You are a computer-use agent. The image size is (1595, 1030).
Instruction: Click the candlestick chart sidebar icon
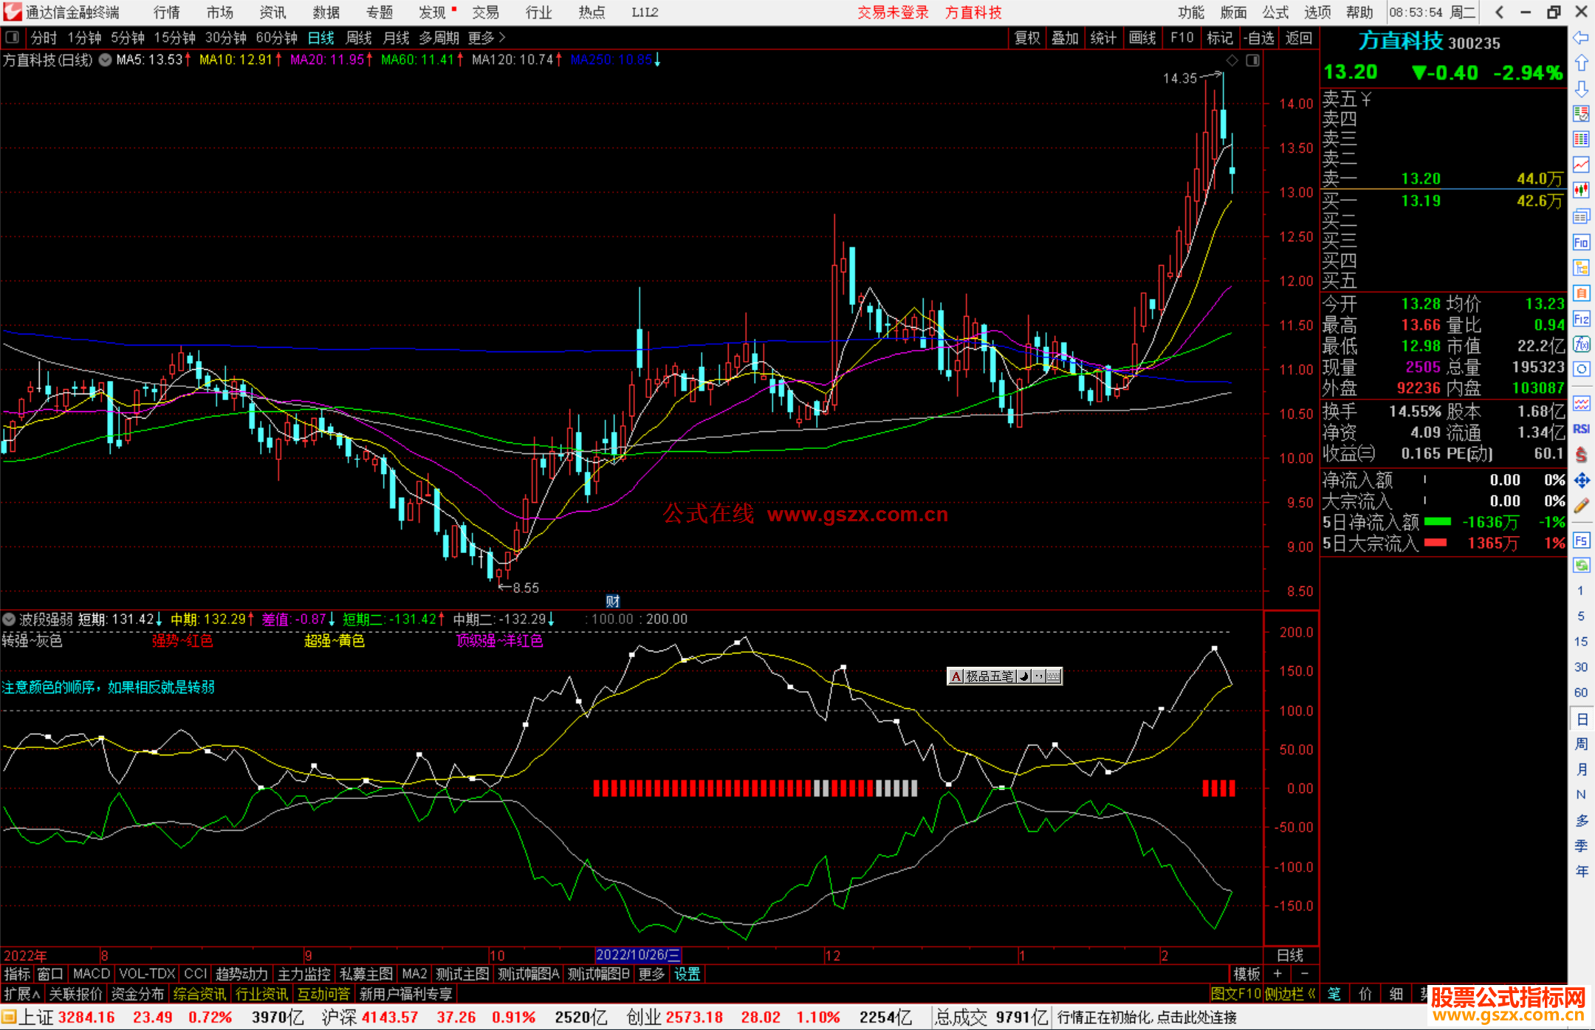1581,190
